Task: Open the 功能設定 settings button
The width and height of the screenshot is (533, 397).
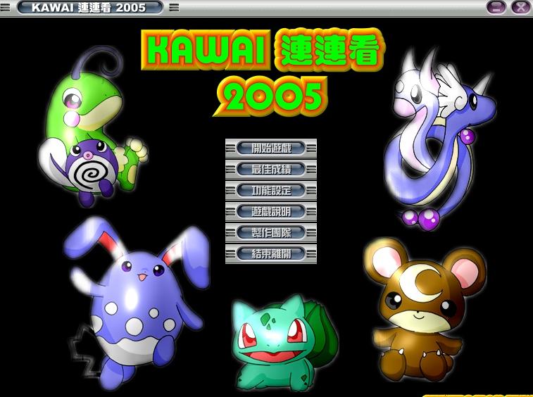Action: [271, 190]
